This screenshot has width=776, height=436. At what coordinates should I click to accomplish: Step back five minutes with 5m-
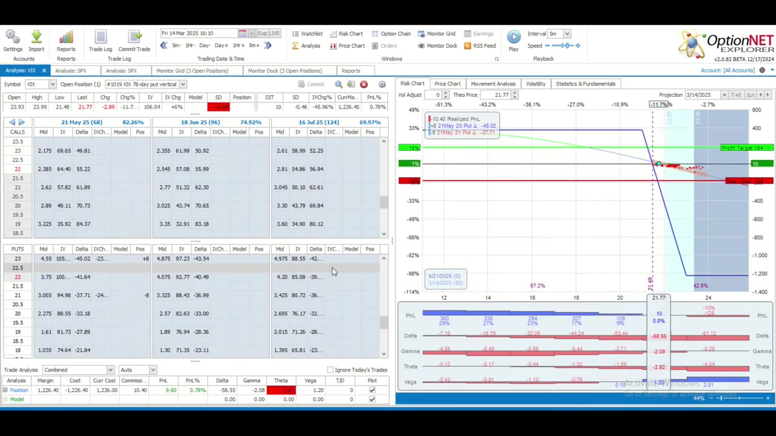176,45
